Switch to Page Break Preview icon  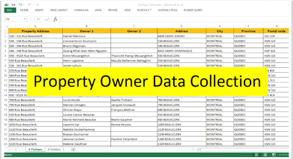pyautogui.click(x=274, y=155)
